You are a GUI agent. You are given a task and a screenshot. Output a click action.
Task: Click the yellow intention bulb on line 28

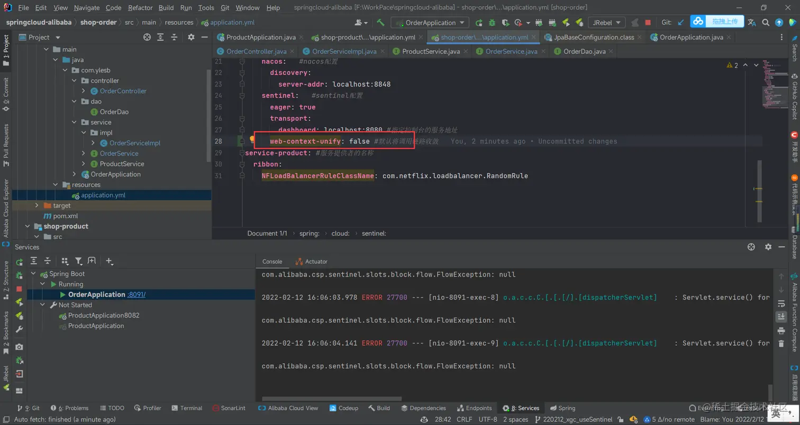[x=252, y=140]
